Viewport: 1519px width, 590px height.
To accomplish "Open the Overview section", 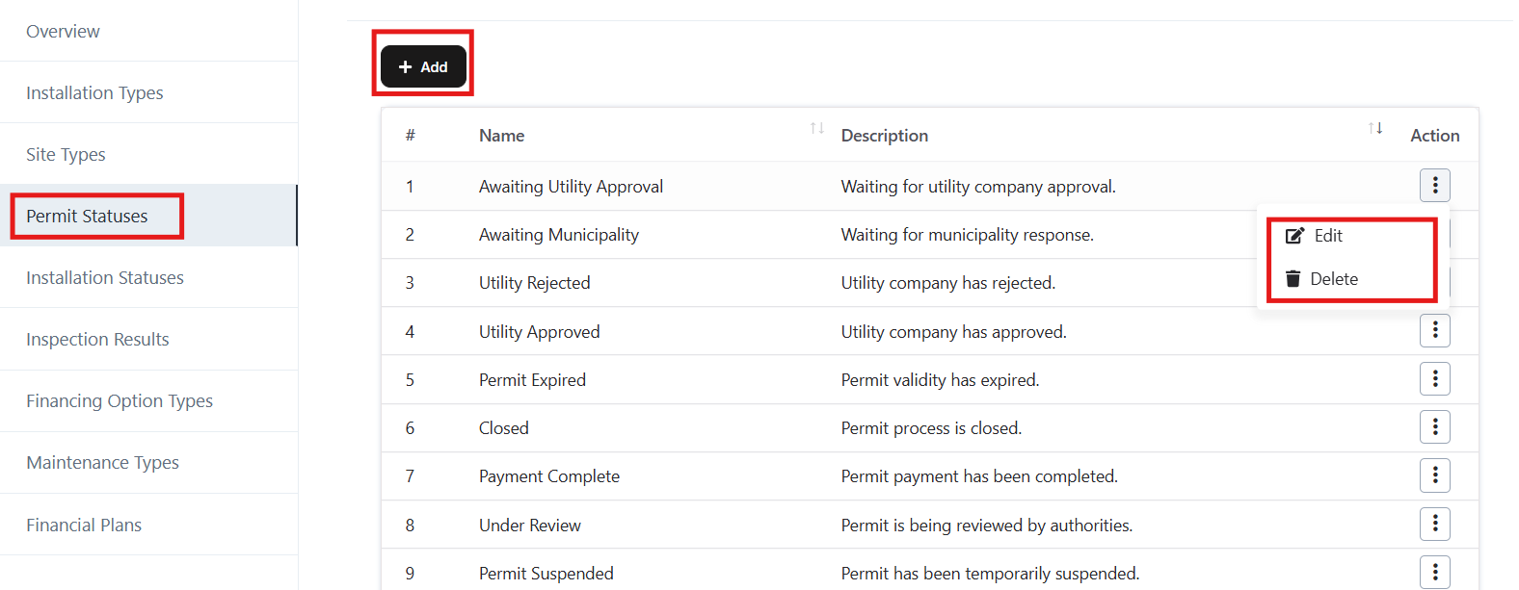I will [63, 32].
